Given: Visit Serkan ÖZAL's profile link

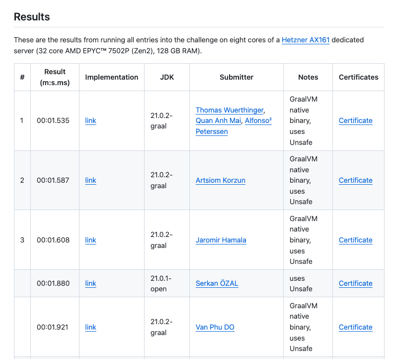Looking at the screenshot, I should click(x=217, y=283).
